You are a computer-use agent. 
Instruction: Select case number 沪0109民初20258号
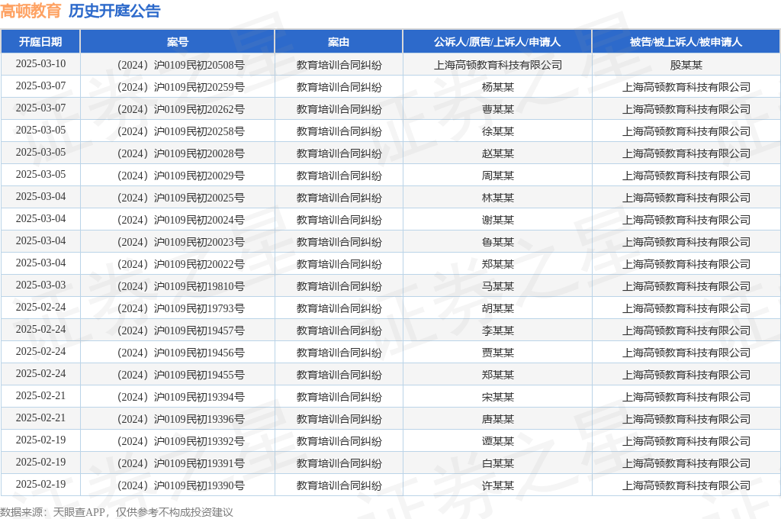[199, 131]
